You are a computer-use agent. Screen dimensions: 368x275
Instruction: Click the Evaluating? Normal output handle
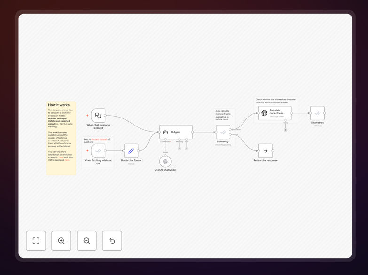[230, 134]
